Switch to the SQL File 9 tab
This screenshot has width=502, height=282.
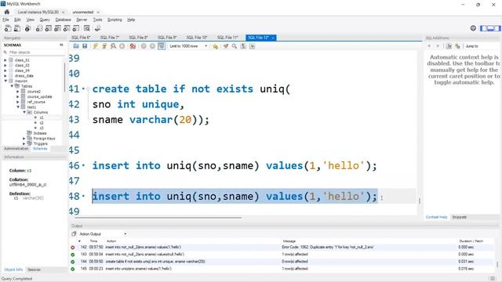(167, 38)
